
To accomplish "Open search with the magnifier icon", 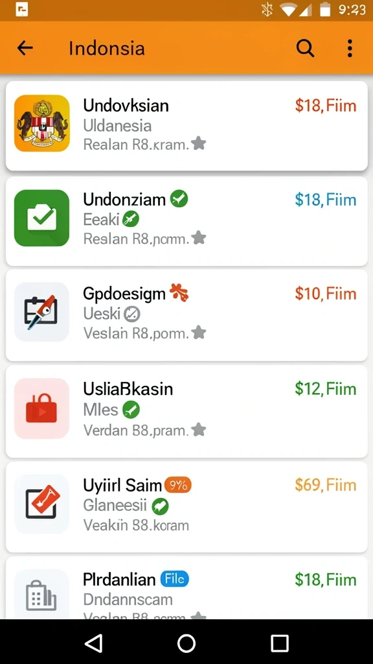I will [x=305, y=48].
